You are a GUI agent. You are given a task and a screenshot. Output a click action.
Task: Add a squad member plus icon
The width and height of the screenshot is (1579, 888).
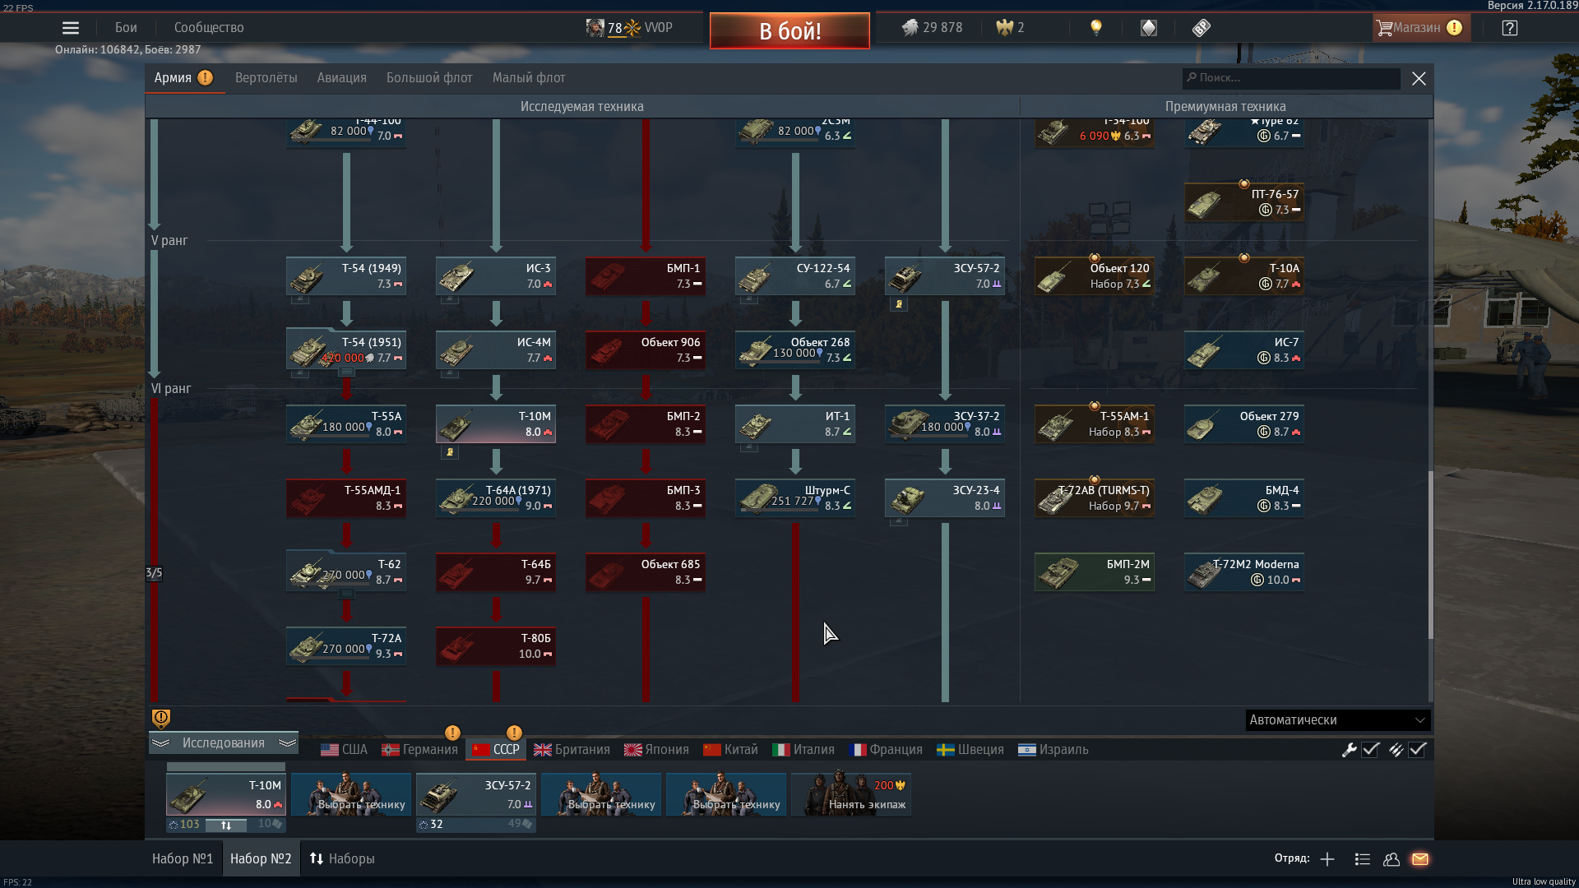pos(1327,859)
